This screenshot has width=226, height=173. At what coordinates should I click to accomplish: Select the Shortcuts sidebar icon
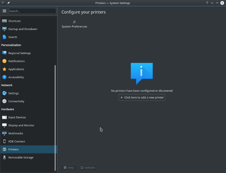4,21
